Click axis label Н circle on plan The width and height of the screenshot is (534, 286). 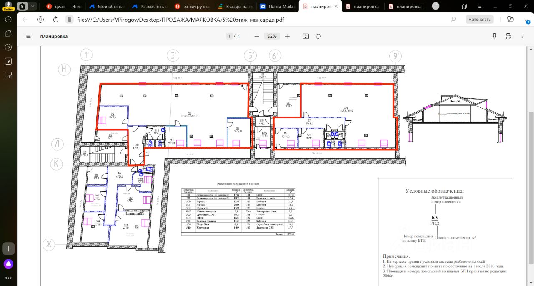coord(64,69)
